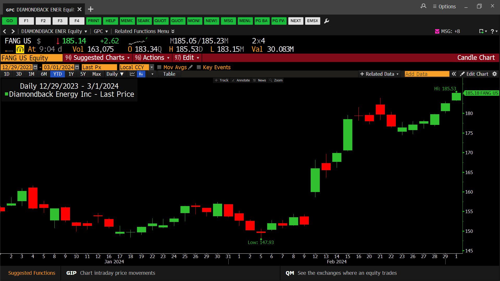This screenshot has width=500, height=281.
Task: Select the 5Y range
Action: click(83, 74)
